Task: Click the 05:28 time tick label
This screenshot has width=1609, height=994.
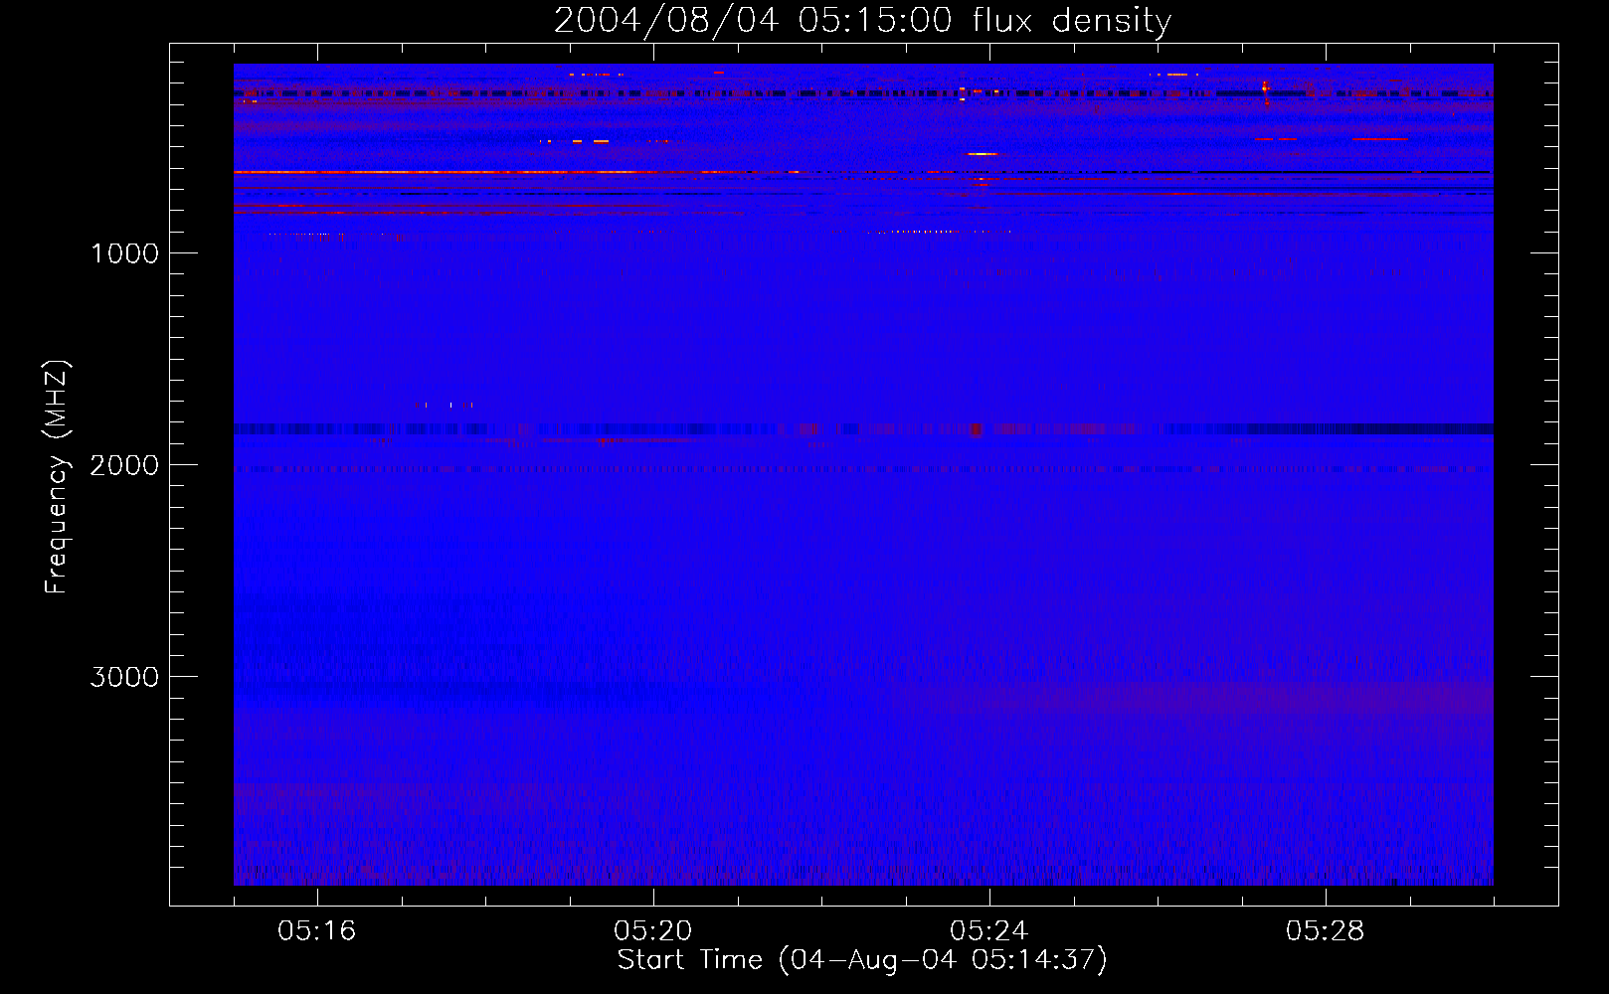Action: (x=1325, y=930)
